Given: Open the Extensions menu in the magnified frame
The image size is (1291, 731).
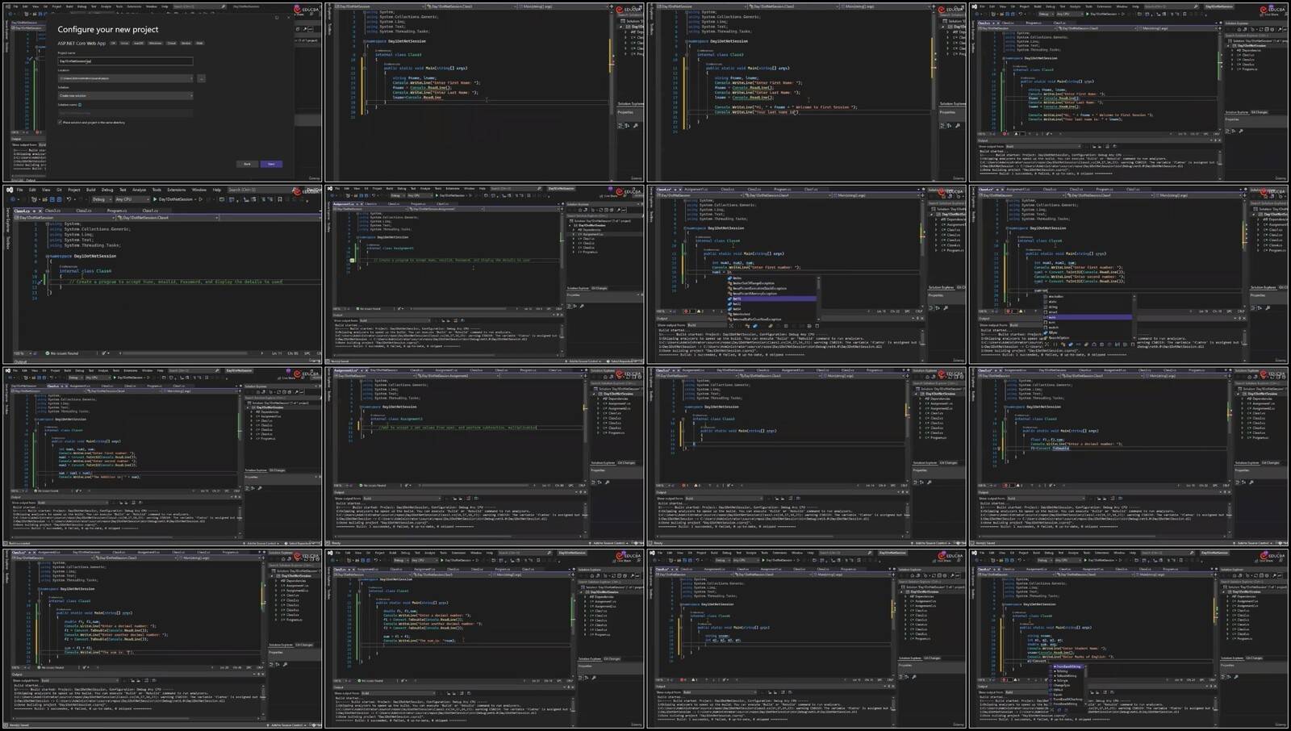Looking at the screenshot, I should point(177,190).
